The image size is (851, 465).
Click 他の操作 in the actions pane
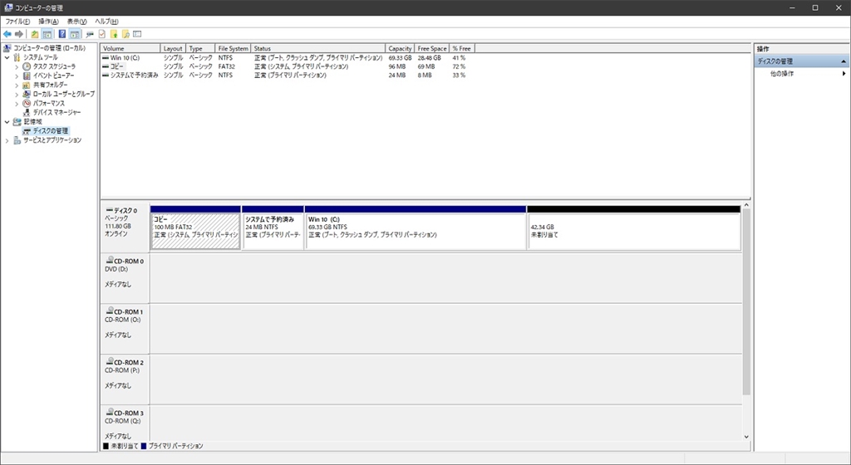[782, 73]
